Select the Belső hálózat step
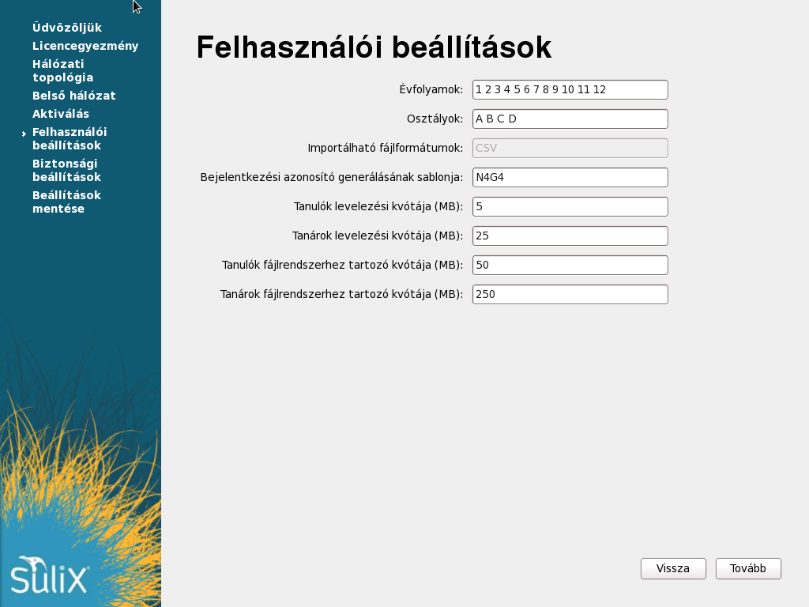This screenshot has width=809, height=607. click(x=73, y=96)
